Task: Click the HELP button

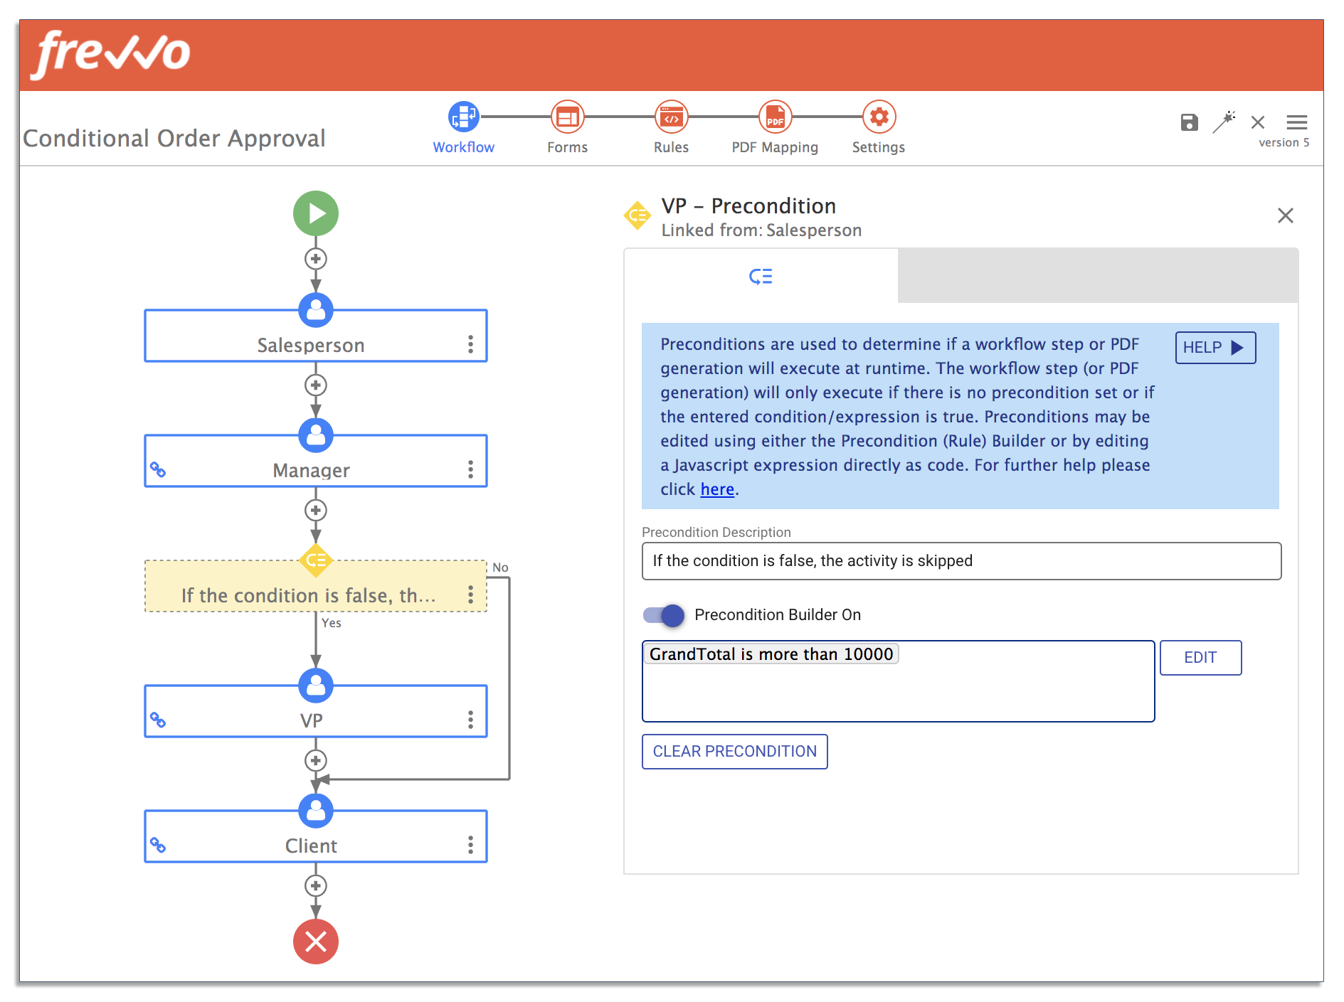Action: point(1215,348)
